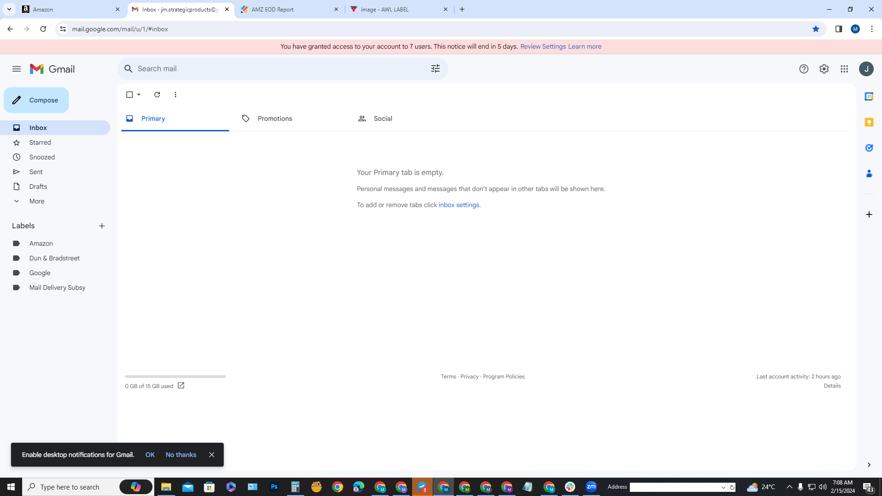Open storage management external link icon
Image resolution: width=882 pixels, height=496 pixels.
coord(181,386)
